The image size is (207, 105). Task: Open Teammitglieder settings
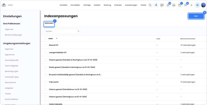(12, 66)
